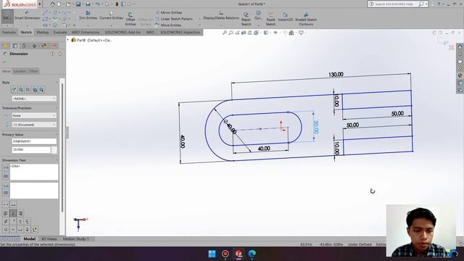This screenshot has width=464, height=261.
Task: Click the Open file icon
Action: [x=68, y=4]
